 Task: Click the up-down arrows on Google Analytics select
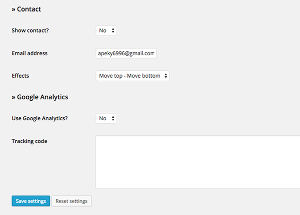(113, 119)
